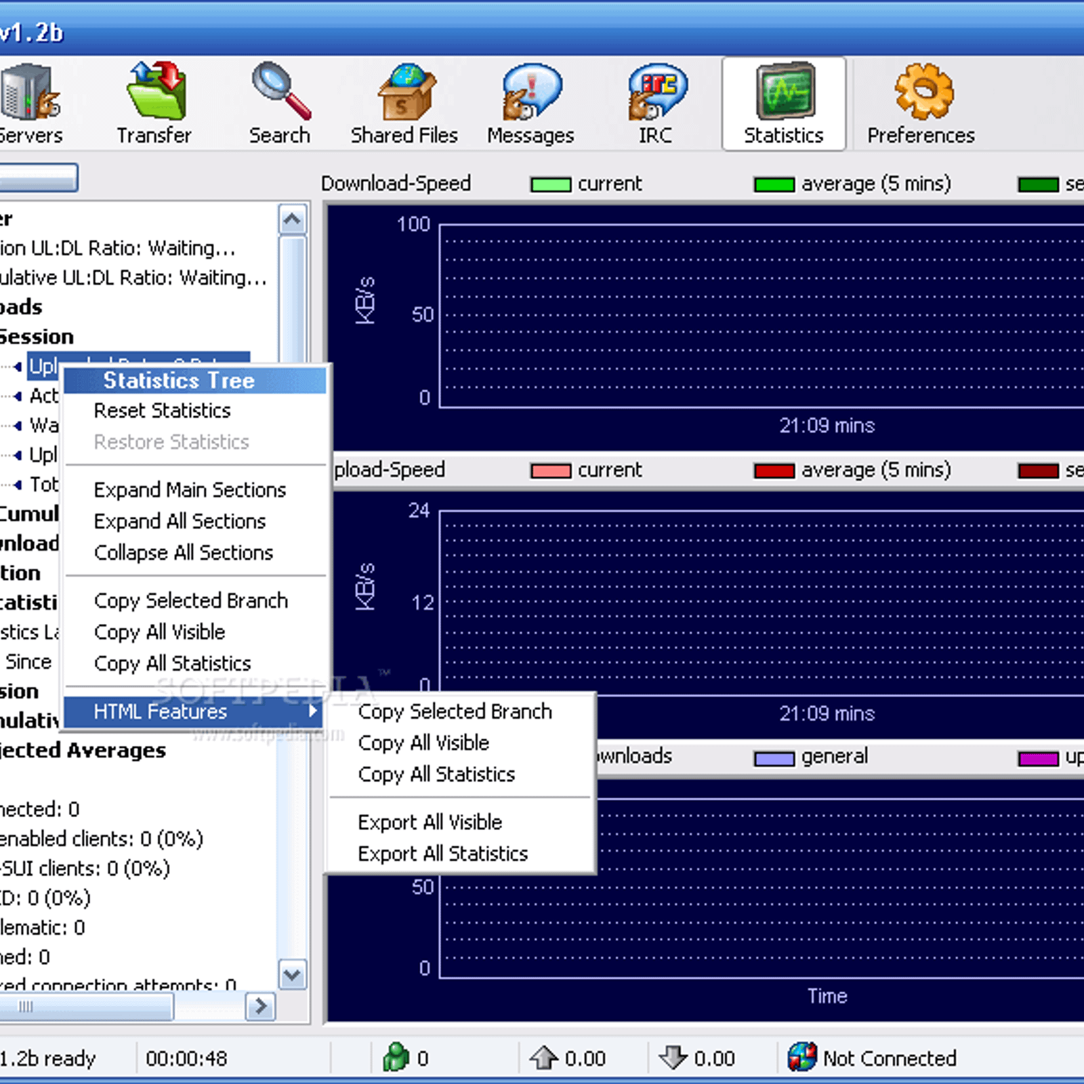Open Preferences gear icon
The image size is (1084, 1084).
924,91
